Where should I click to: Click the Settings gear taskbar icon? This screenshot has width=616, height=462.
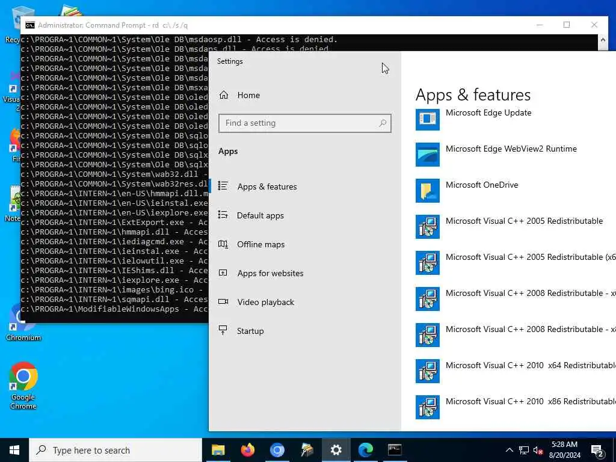[x=336, y=450]
